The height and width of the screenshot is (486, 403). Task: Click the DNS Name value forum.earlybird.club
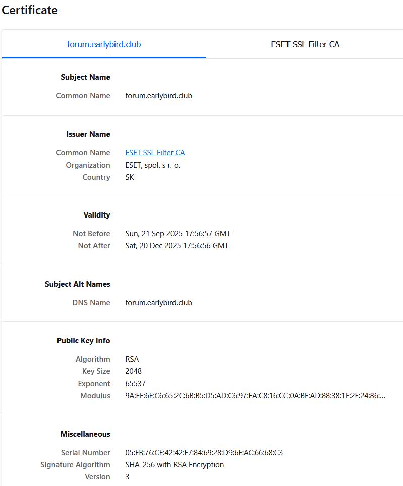point(158,303)
